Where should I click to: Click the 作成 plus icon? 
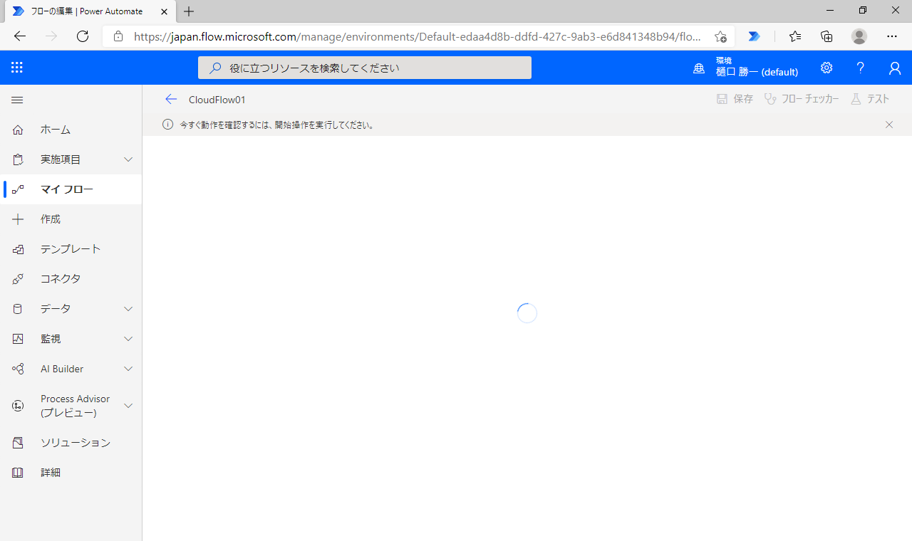pyautogui.click(x=18, y=219)
